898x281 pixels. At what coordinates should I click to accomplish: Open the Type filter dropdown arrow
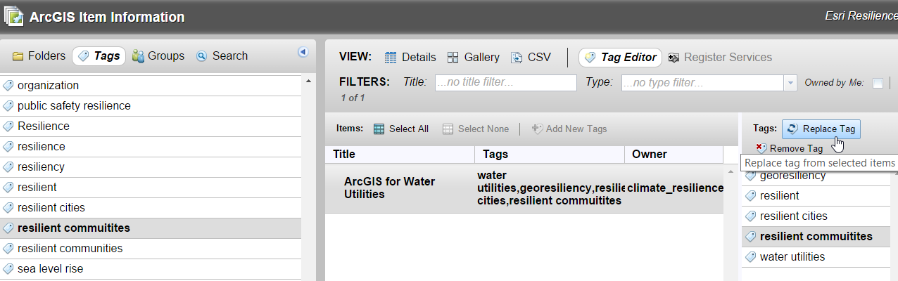(791, 83)
